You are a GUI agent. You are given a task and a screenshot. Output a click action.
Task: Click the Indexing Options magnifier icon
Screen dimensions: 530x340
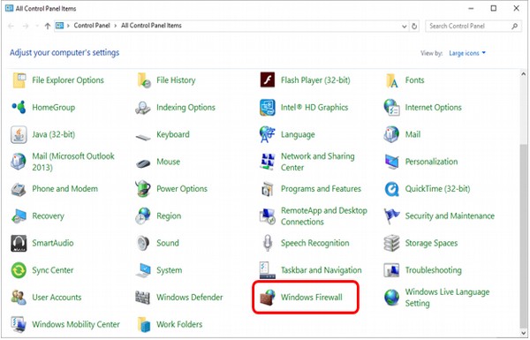[143, 108]
